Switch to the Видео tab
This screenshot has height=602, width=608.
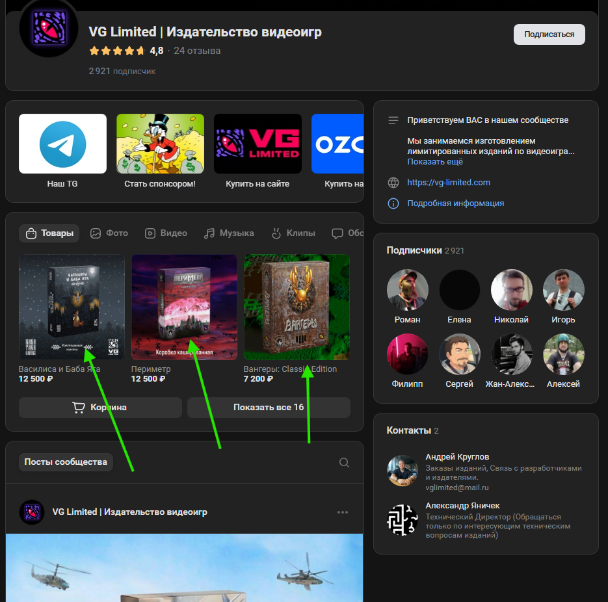click(166, 233)
